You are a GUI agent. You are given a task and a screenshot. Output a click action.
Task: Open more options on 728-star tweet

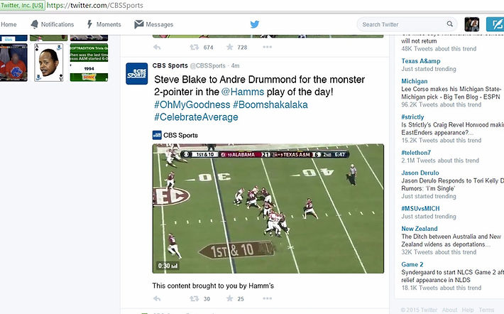coord(268,47)
